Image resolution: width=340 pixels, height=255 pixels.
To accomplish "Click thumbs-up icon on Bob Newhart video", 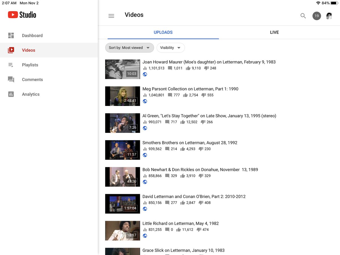I will pyautogui.click(x=182, y=176).
